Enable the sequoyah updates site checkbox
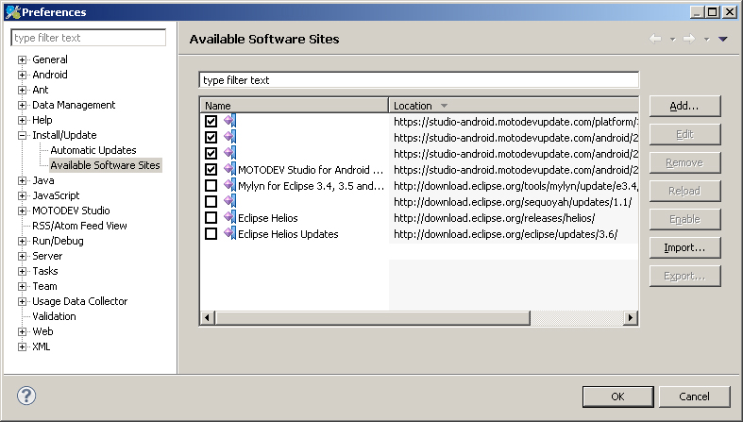Viewport: 743px width, 422px height. (211, 202)
